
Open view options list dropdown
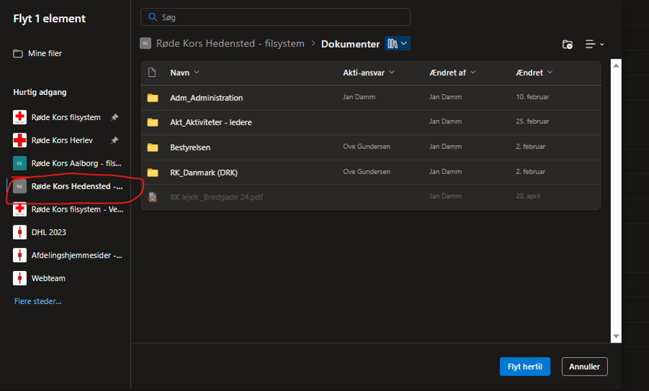coord(594,44)
